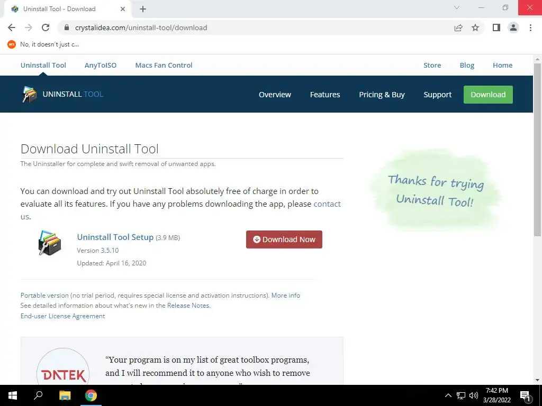
Task: Click the tab search chevron in title bar
Action: [x=457, y=7]
